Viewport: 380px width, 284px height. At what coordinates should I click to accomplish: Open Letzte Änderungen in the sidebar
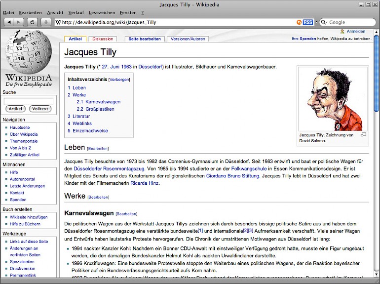click(27, 186)
